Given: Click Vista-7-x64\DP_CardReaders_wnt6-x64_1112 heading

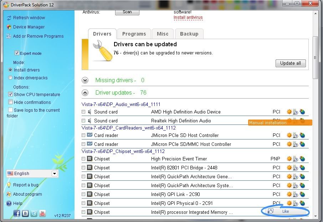Looking at the screenshot, I should [x=129, y=128].
